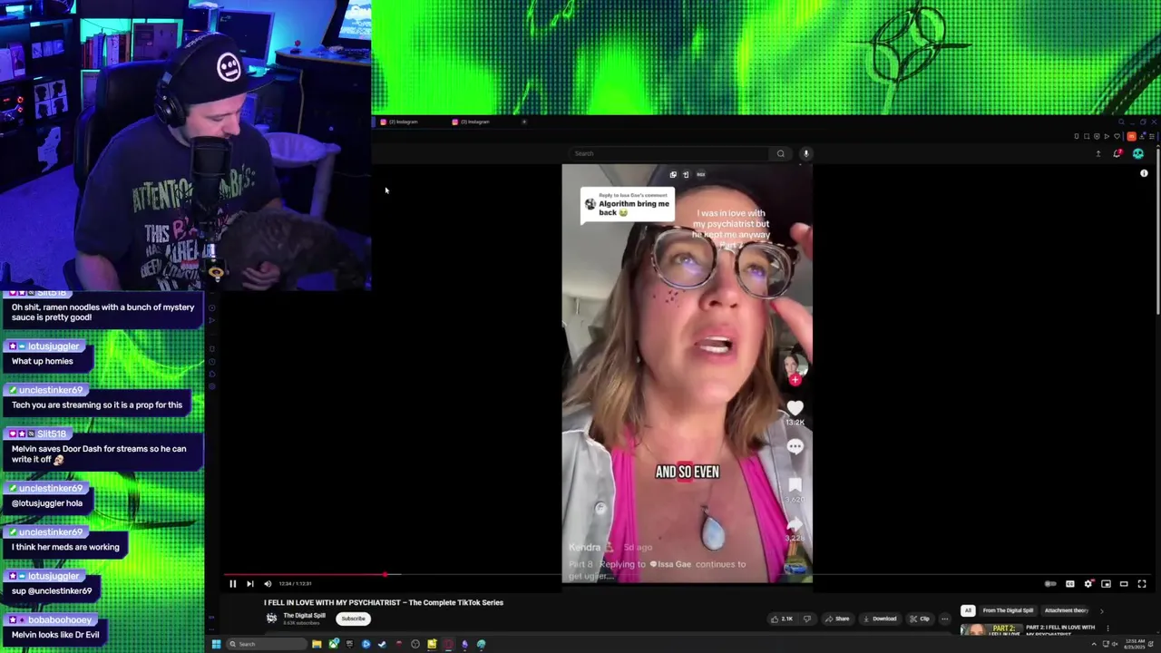Click the search magnifier button
Screen dimensions: 1161x653
pos(780,153)
